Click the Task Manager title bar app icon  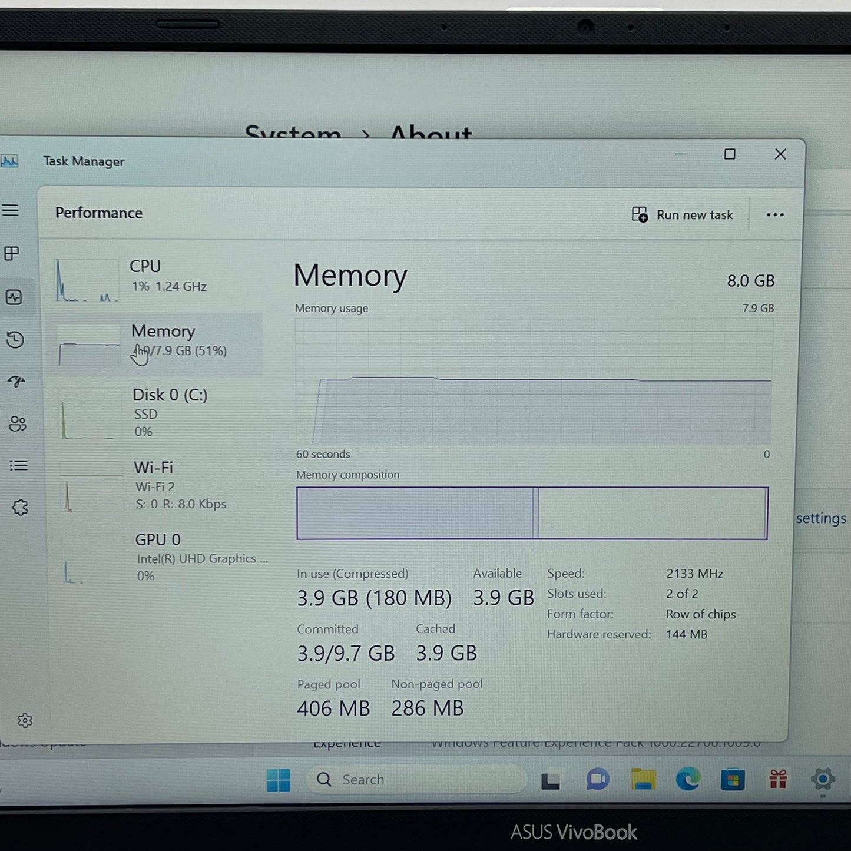[9, 161]
